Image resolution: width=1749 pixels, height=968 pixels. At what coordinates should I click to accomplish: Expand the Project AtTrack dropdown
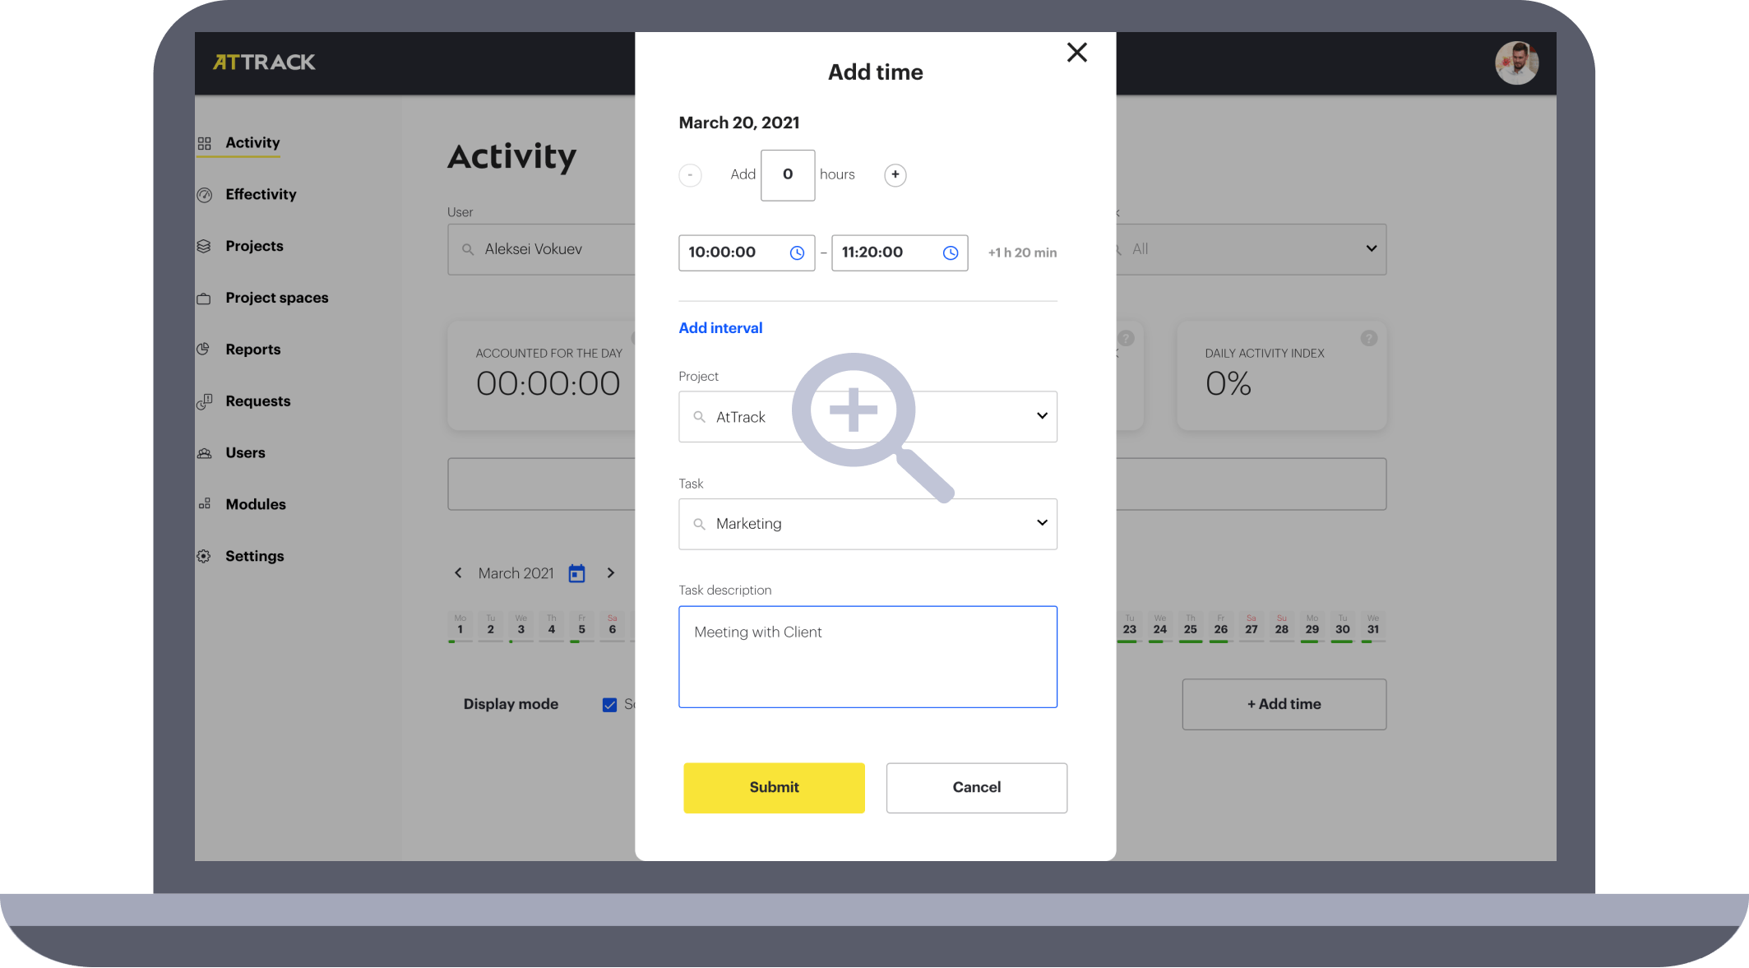coord(1041,416)
